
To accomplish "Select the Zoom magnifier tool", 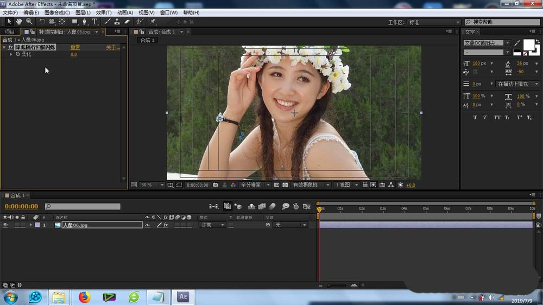I will click(x=29, y=22).
